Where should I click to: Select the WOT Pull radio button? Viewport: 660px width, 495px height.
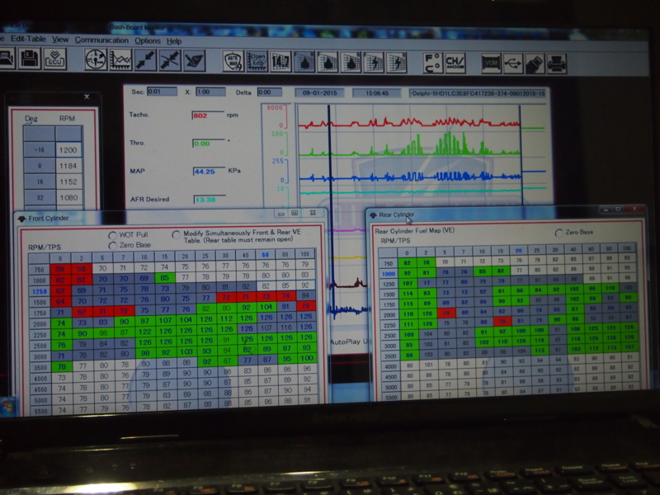112,235
